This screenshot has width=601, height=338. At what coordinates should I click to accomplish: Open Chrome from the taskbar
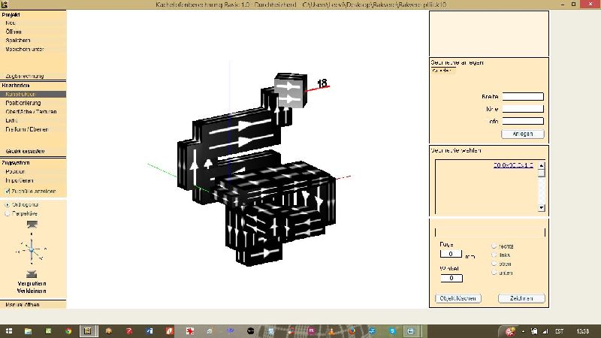tap(68, 330)
